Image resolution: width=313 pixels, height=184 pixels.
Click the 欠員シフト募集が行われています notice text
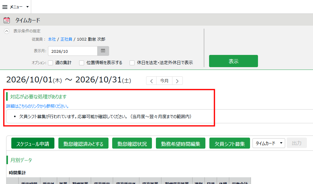105,117
